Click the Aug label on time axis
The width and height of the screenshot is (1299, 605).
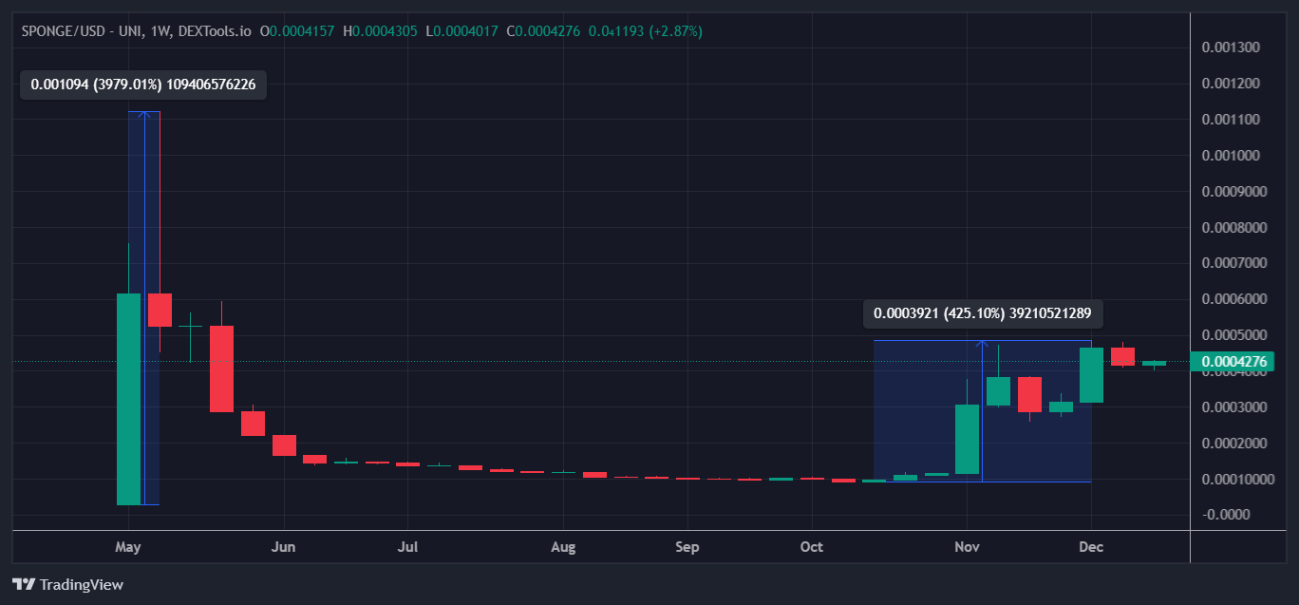click(x=563, y=547)
